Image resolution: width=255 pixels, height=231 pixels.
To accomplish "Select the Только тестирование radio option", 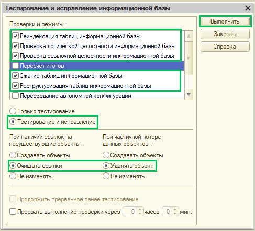I will click(x=13, y=111).
